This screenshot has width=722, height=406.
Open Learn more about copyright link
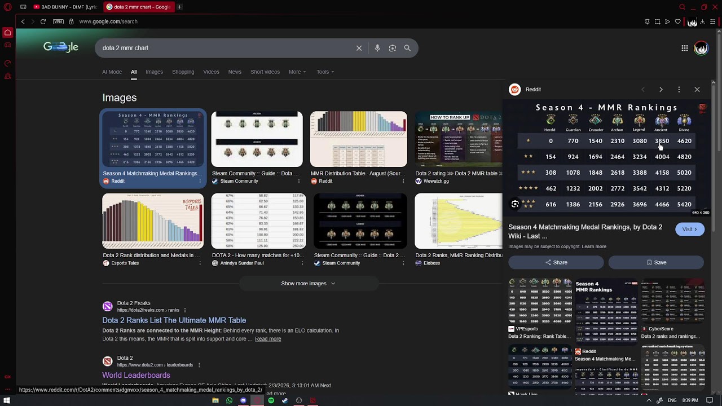pos(594,246)
